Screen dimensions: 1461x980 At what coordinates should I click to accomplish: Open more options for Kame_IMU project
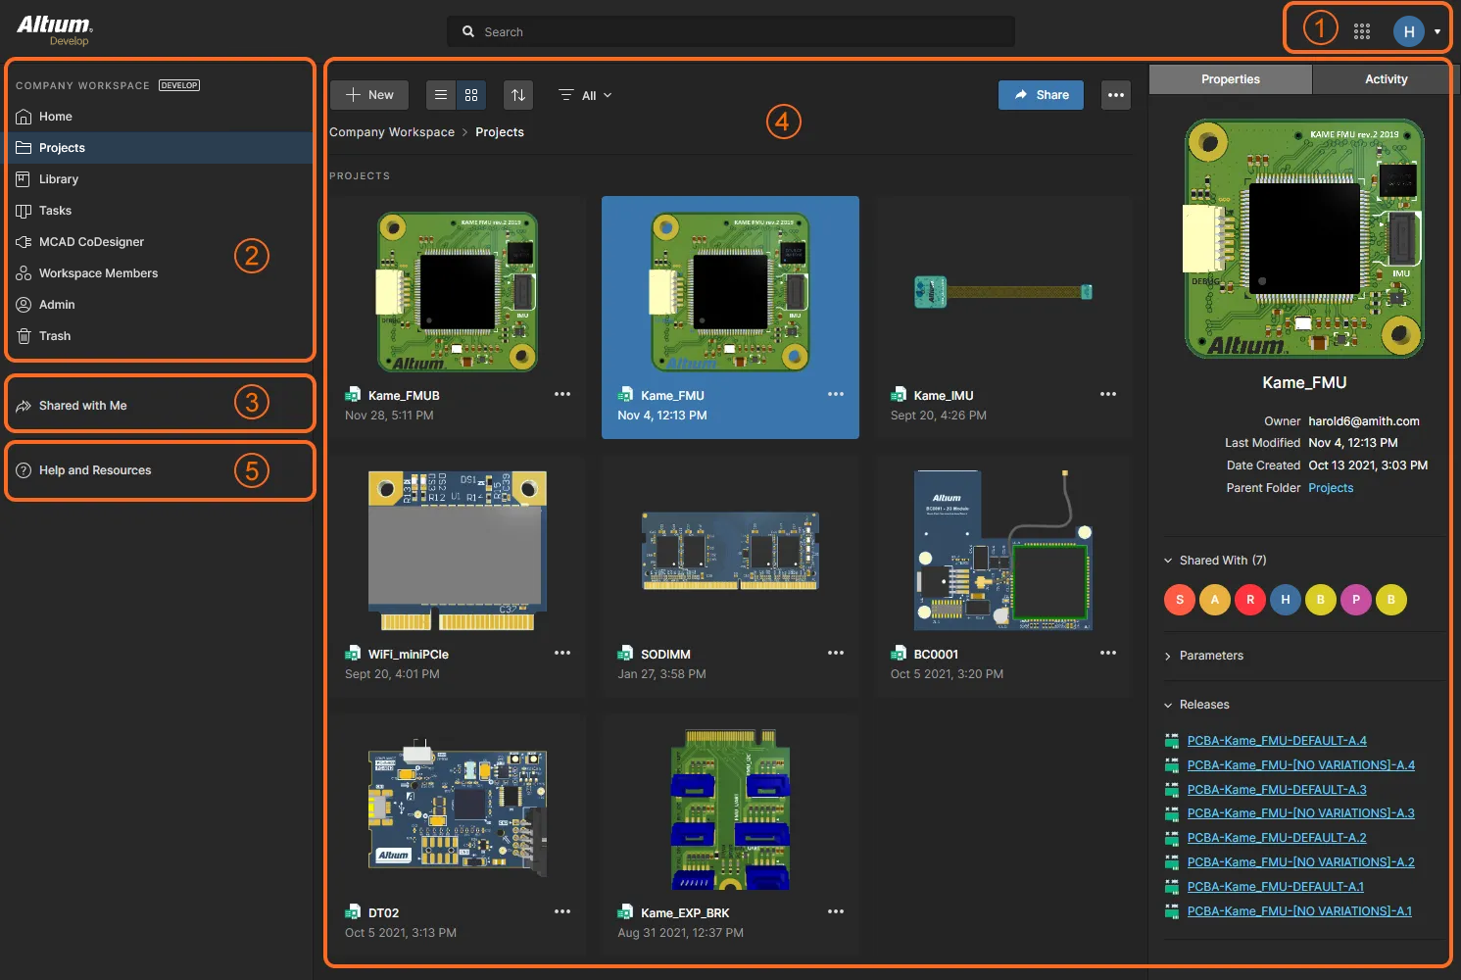1107,394
